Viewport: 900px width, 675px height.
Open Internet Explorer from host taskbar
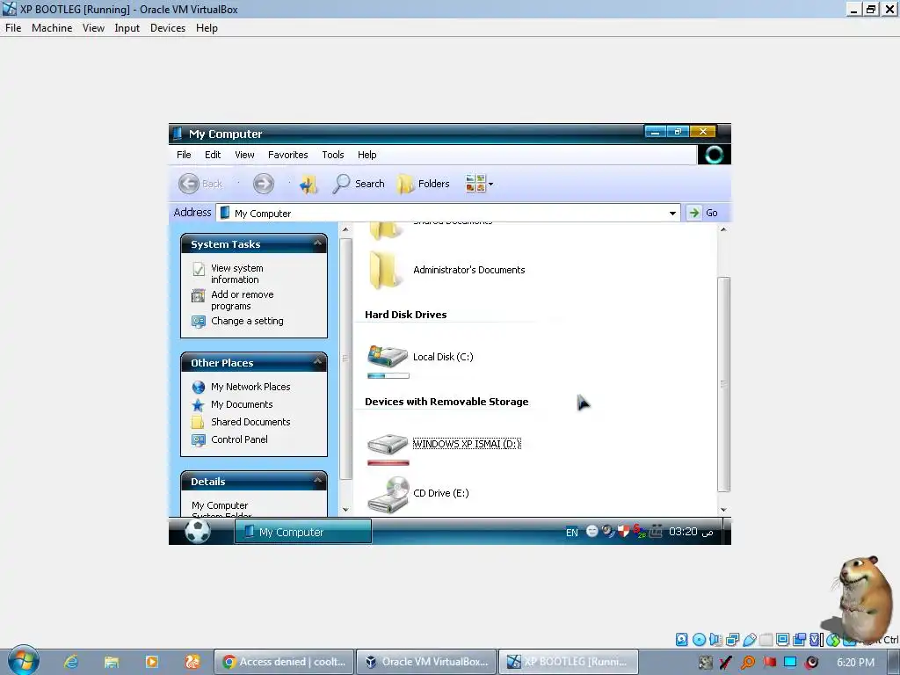(x=71, y=662)
